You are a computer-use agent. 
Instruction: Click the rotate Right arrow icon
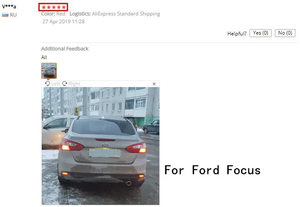pyautogui.click(x=65, y=84)
